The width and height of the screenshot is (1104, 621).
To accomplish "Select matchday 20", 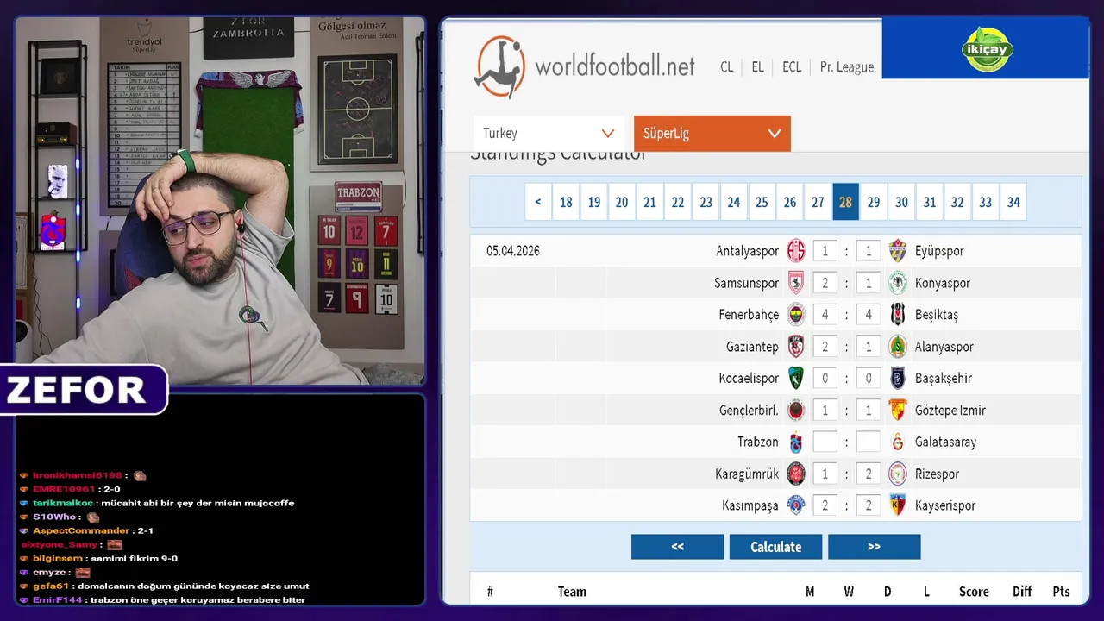I will (622, 202).
